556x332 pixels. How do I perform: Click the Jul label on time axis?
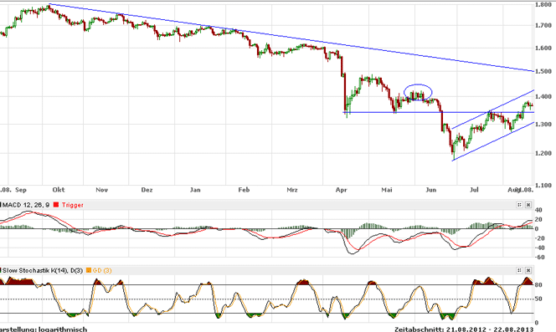[474, 190]
